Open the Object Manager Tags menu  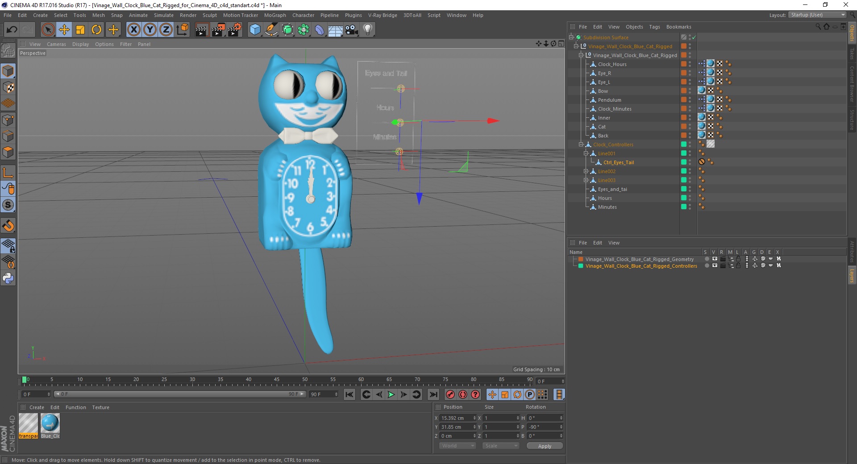[654, 27]
